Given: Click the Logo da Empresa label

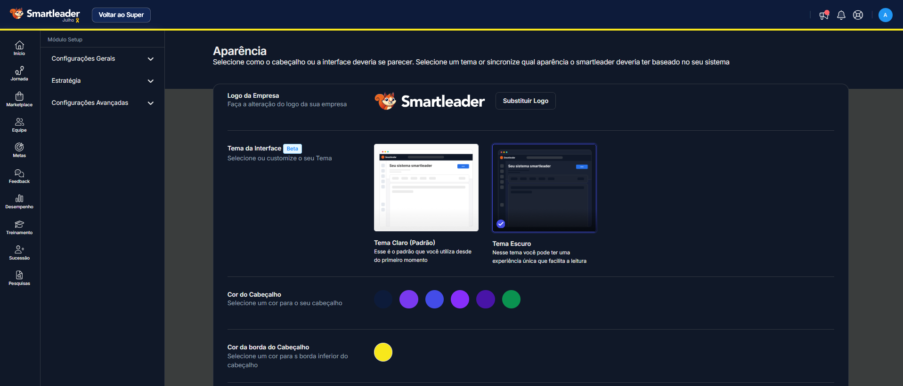Looking at the screenshot, I should pyautogui.click(x=253, y=95).
